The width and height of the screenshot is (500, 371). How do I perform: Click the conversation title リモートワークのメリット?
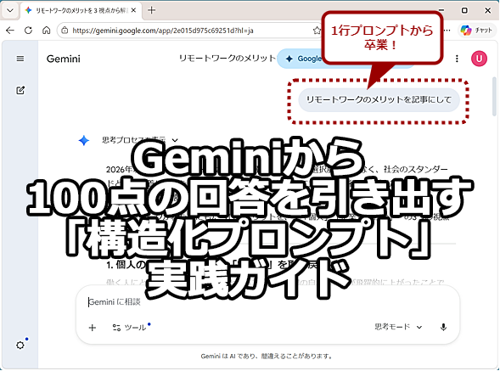point(227,59)
